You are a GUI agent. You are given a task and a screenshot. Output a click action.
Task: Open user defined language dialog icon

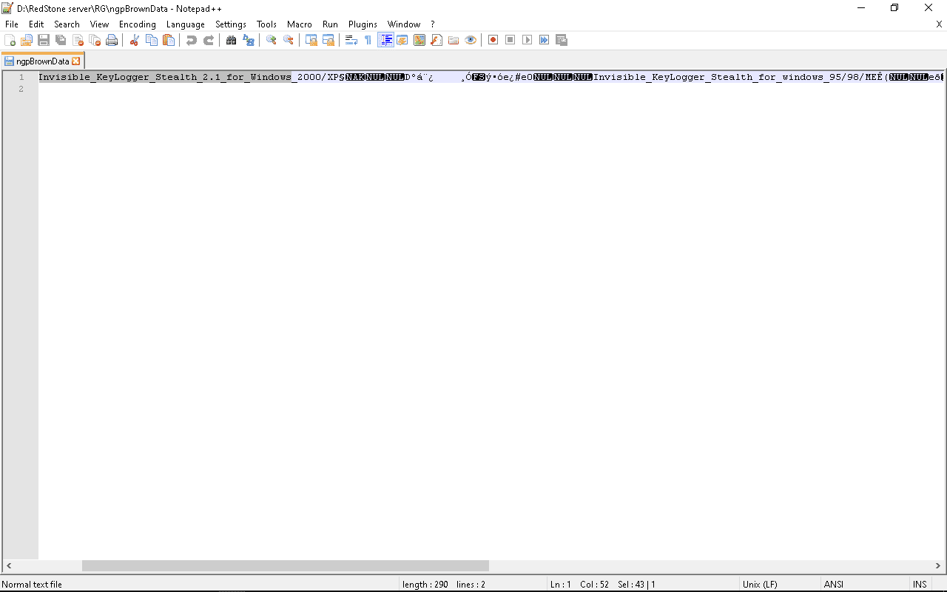tap(402, 40)
